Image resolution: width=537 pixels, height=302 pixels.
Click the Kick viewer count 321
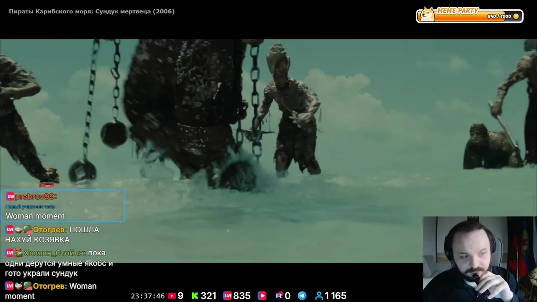point(209,296)
